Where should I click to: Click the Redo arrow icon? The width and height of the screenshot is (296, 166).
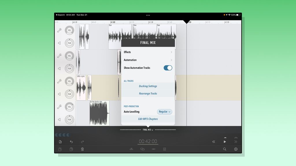(x=83, y=142)
